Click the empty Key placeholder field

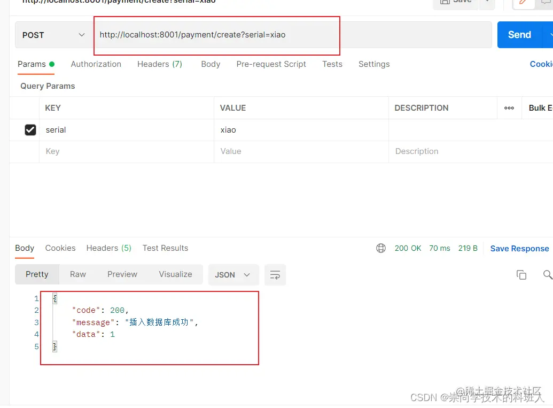click(x=127, y=151)
